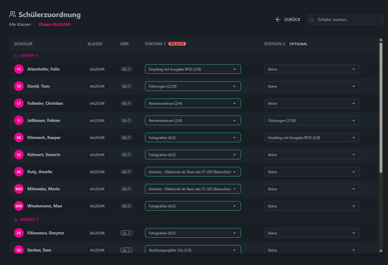Click the Schüler column header
This screenshot has height=265, width=388.
coord(23,44)
